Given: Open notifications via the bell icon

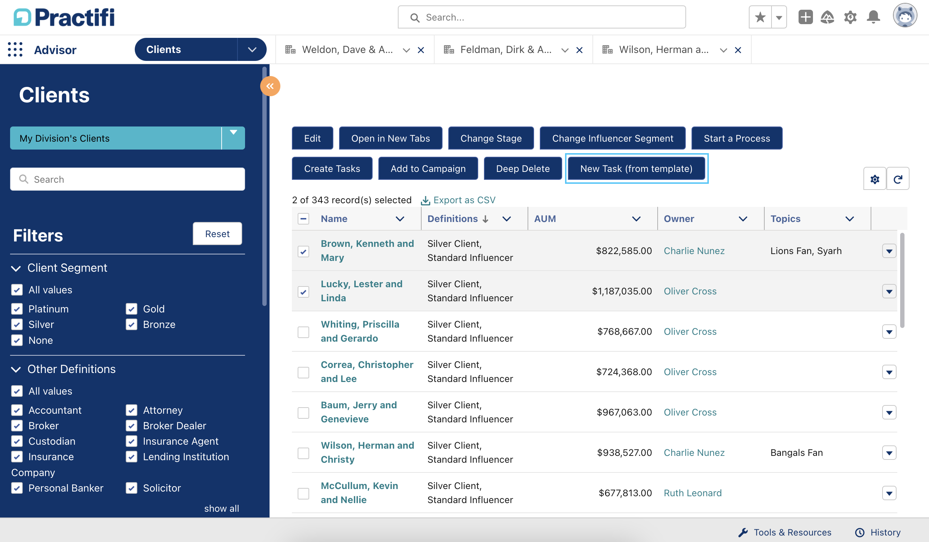Looking at the screenshot, I should click(x=873, y=17).
